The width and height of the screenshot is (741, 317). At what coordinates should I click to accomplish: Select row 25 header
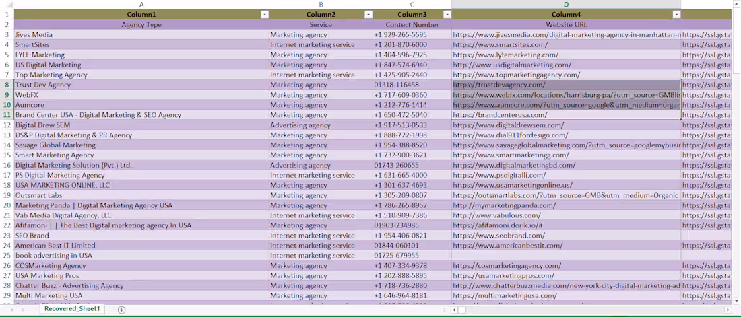coord(7,256)
